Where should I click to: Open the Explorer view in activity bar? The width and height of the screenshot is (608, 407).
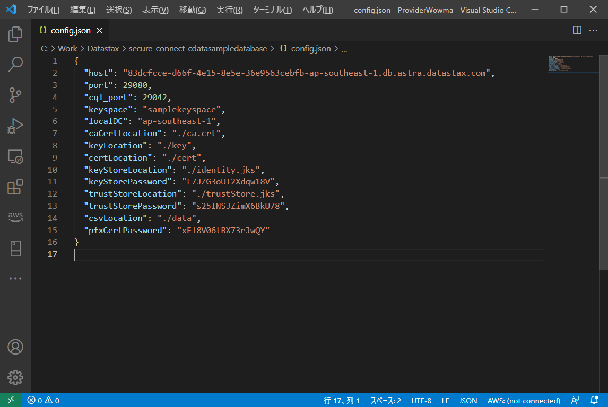15,34
